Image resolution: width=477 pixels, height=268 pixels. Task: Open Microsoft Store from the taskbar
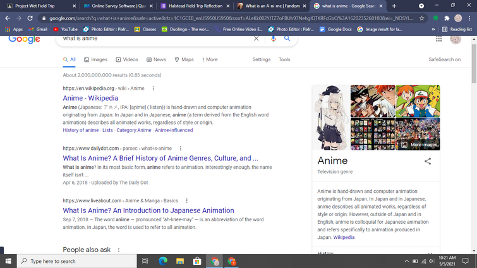[197, 261]
